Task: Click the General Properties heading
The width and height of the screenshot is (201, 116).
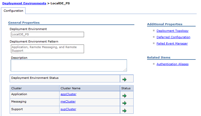Action: click(x=24, y=23)
